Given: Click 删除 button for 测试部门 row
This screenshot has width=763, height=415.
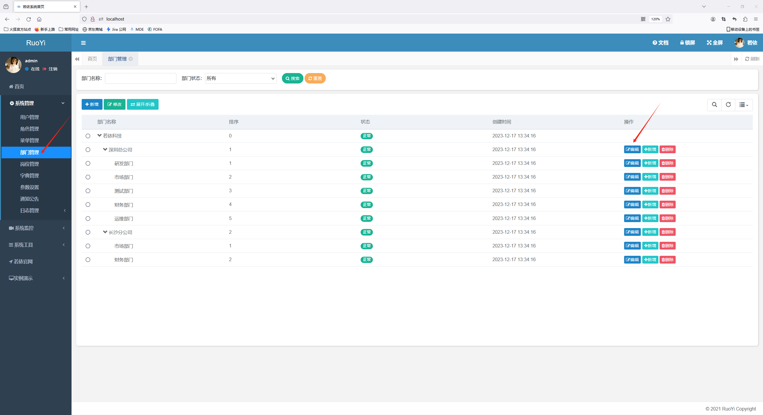Looking at the screenshot, I should tap(667, 191).
